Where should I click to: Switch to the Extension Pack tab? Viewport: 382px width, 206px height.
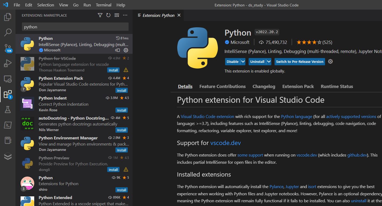pyautogui.click(x=298, y=86)
